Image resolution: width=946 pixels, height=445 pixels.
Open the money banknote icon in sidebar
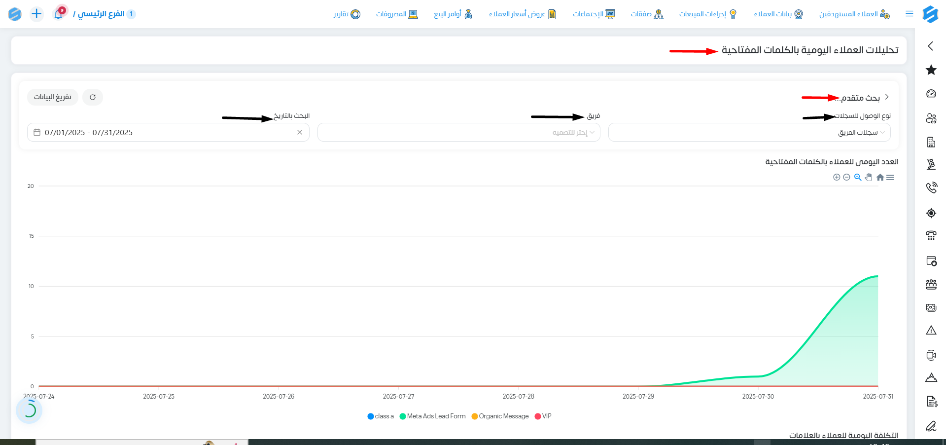click(x=931, y=307)
